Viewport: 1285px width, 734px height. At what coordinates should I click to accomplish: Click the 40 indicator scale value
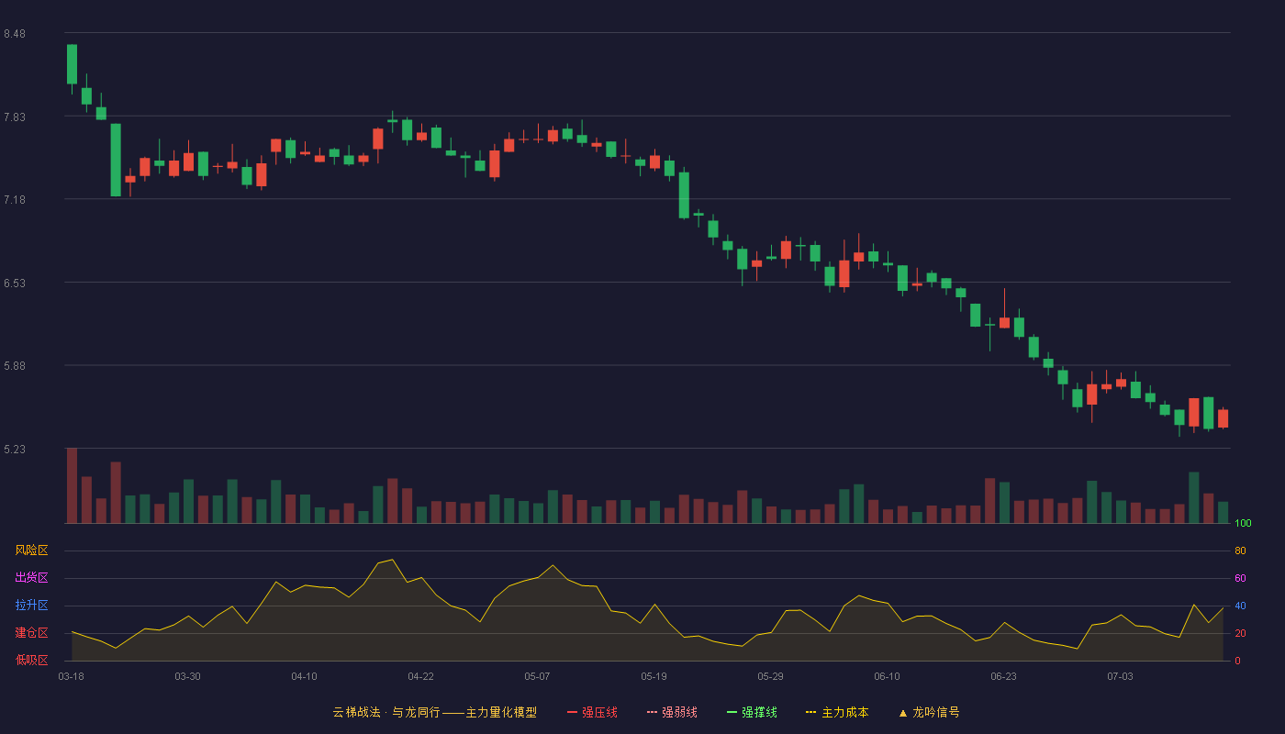pyautogui.click(x=1240, y=606)
